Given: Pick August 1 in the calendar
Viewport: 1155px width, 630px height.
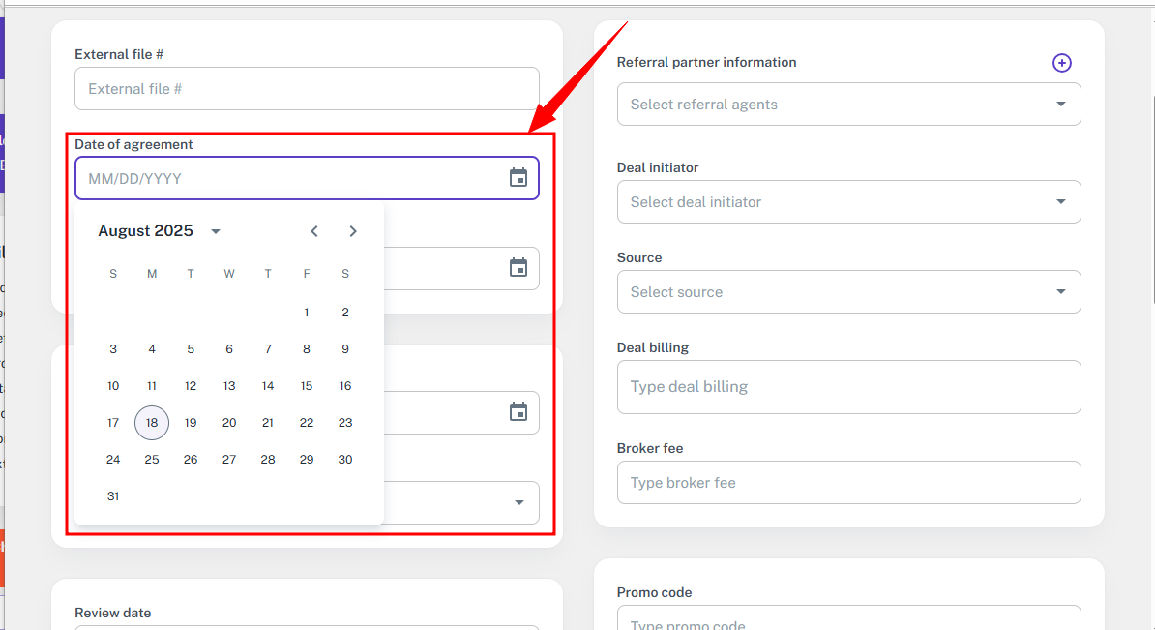Looking at the screenshot, I should pos(307,313).
